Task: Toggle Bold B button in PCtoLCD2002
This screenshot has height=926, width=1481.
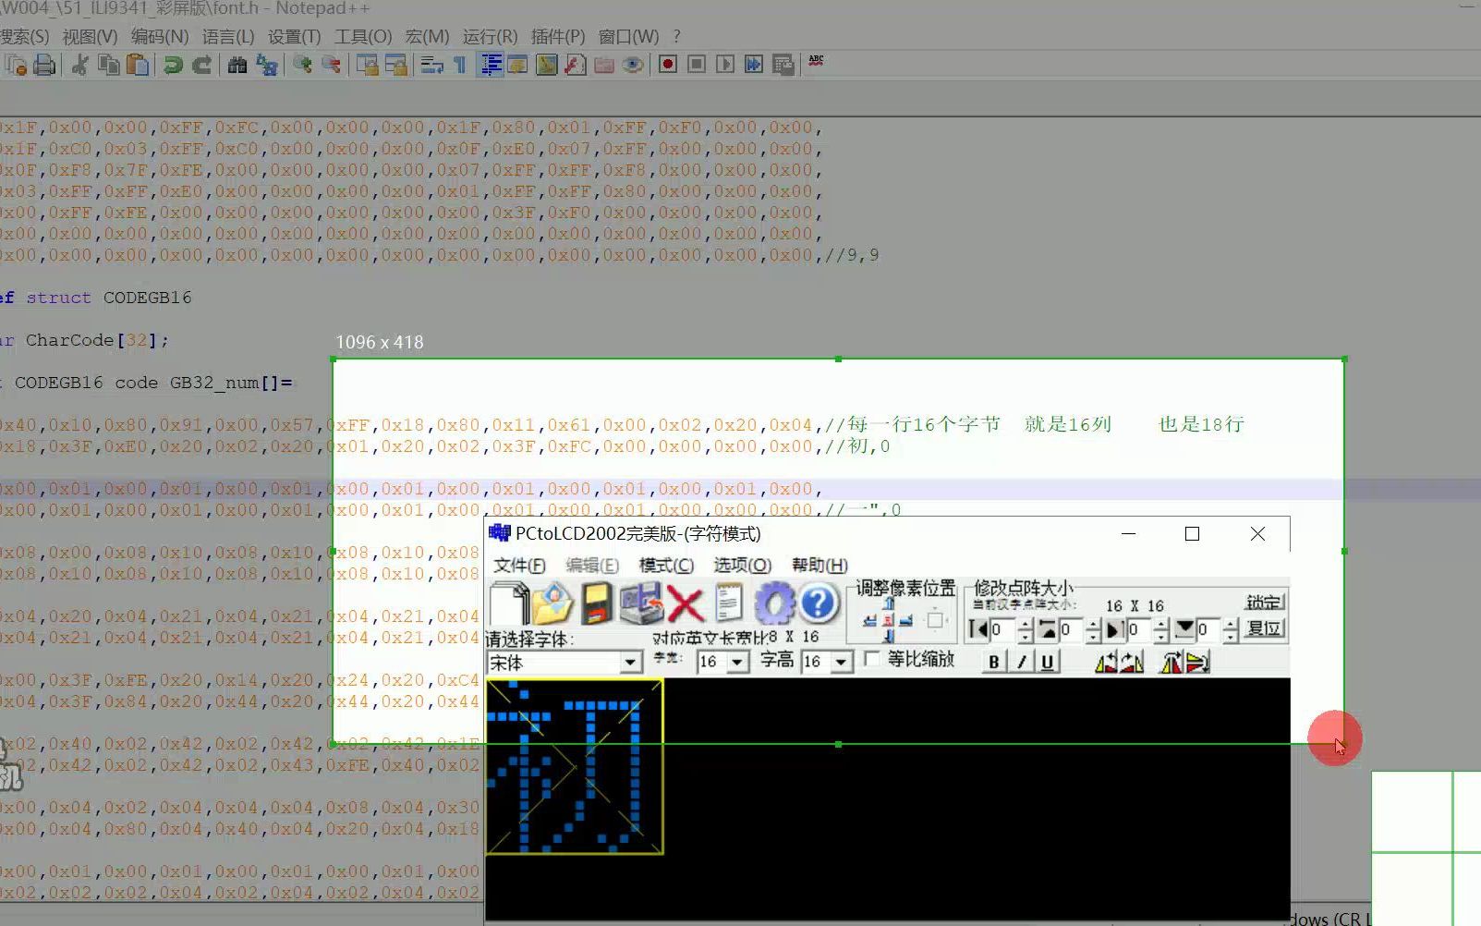Action: coord(994,661)
